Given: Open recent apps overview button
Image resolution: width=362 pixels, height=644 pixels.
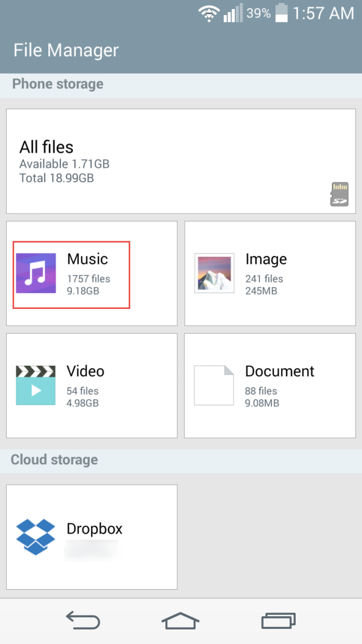Looking at the screenshot, I should pos(278,620).
